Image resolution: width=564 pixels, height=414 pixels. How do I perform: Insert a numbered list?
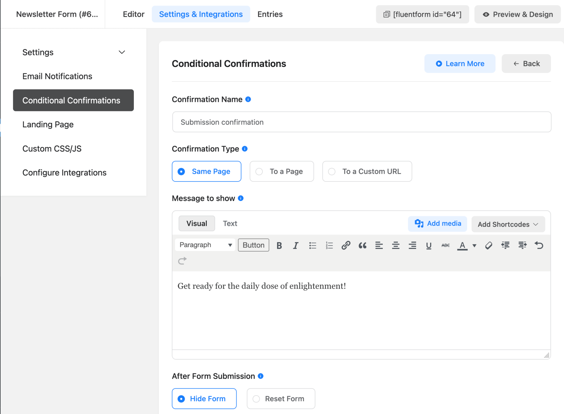pos(329,245)
